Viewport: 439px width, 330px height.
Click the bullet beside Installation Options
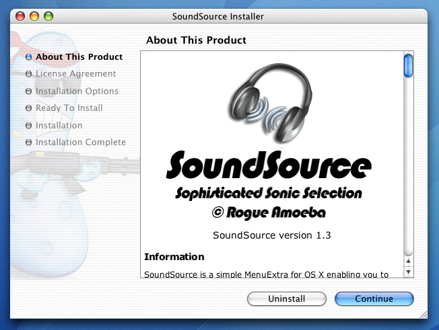pyautogui.click(x=28, y=91)
